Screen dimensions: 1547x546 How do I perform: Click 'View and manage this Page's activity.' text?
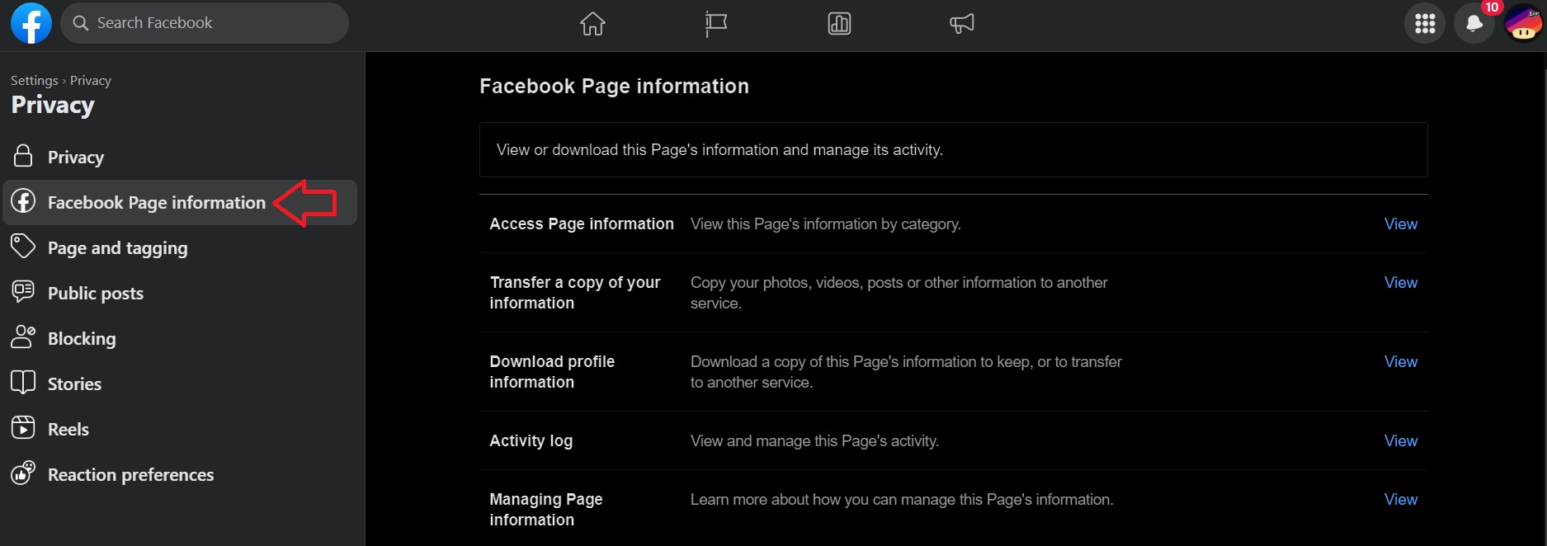(x=814, y=441)
